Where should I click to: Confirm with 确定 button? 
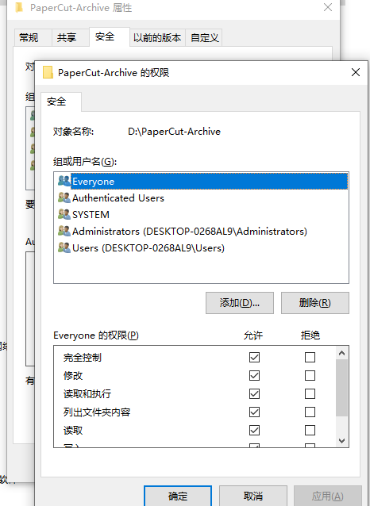click(178, 496)
